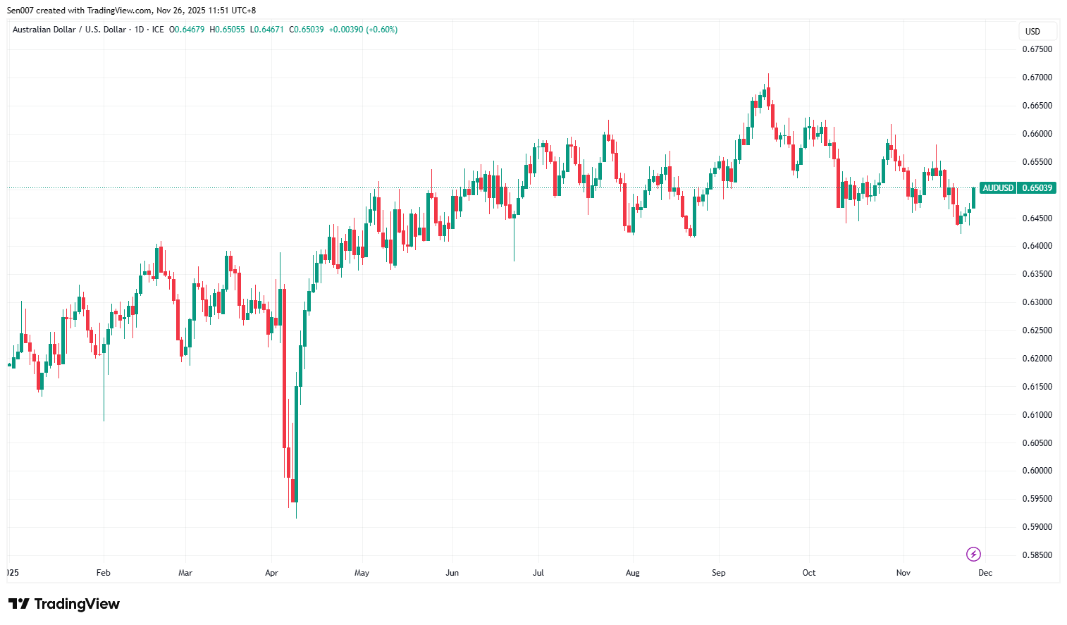Click the 0.67000 price axis label

[1037, 78]
